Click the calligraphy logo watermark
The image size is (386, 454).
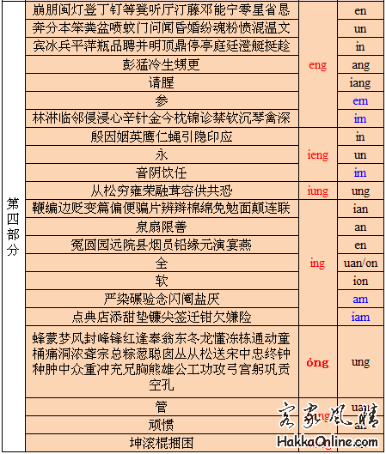[328, 415]
